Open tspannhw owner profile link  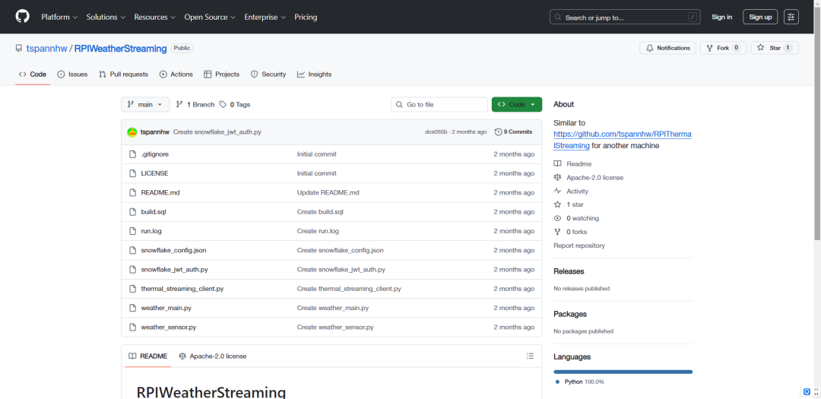[46, 48]
